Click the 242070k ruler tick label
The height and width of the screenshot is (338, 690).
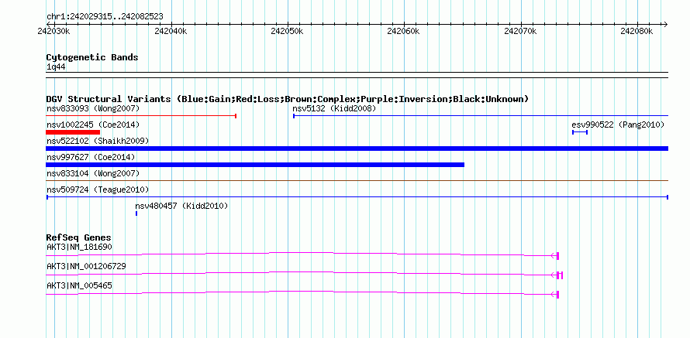[520, 32]
